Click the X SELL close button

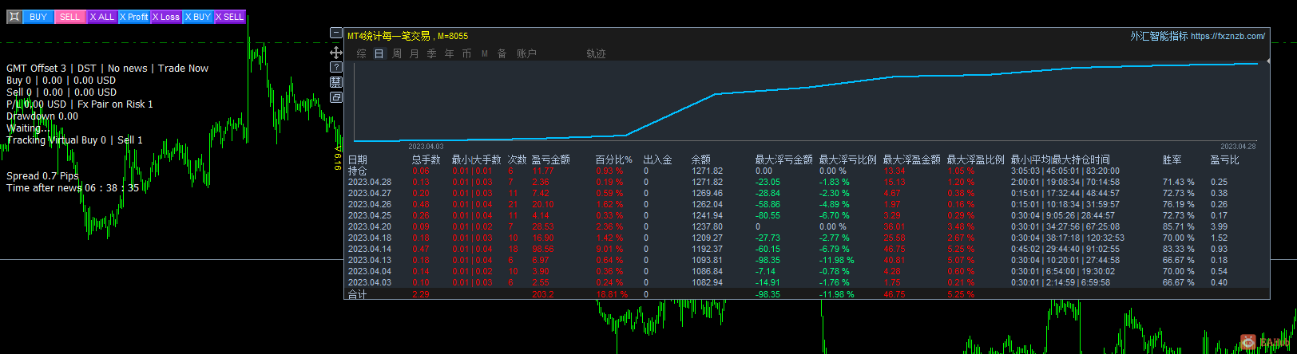[230, 17]
